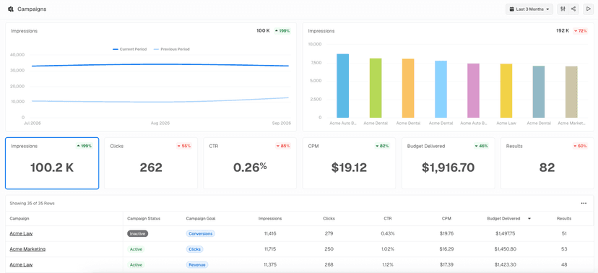Sort by the Impressions table column header
This screenshot has width=598, height=273.
(270, 219)
